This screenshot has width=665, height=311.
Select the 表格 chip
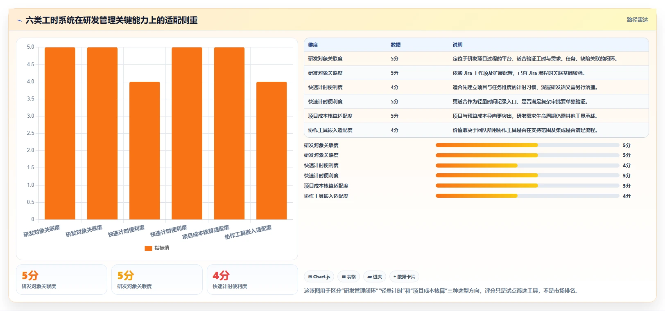348,277
